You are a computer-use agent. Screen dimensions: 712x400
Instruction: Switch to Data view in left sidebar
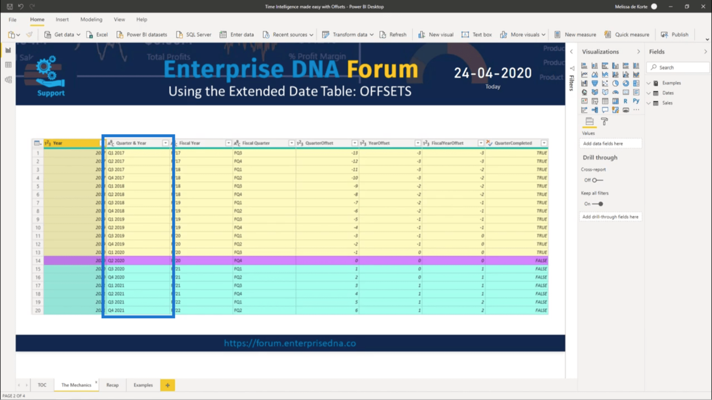8,65
